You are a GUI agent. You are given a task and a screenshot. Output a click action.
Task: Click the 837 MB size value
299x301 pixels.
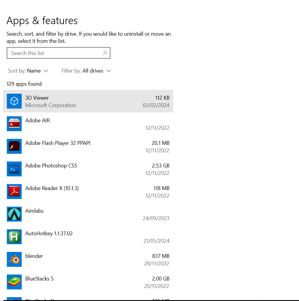click(x=161, y=256)
